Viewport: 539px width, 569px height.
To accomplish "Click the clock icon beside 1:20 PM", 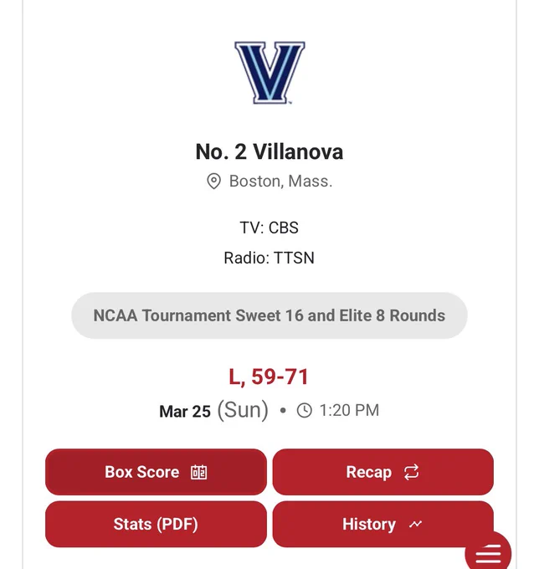I will (x=304, y=410).
